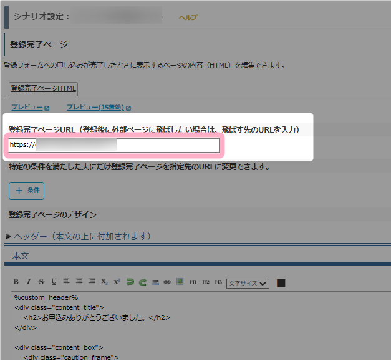The height and width of the screenshot is (360, 391).
Task: Click the subscript icon
Action: pyautogui.click(x=105, y=282)
